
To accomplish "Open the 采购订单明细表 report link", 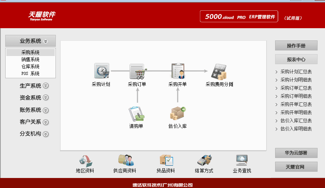I will (296, 96).
